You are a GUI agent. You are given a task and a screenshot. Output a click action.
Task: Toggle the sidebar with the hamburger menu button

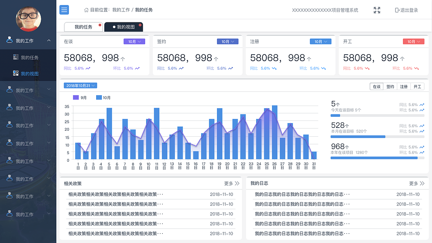coord(64,10)
